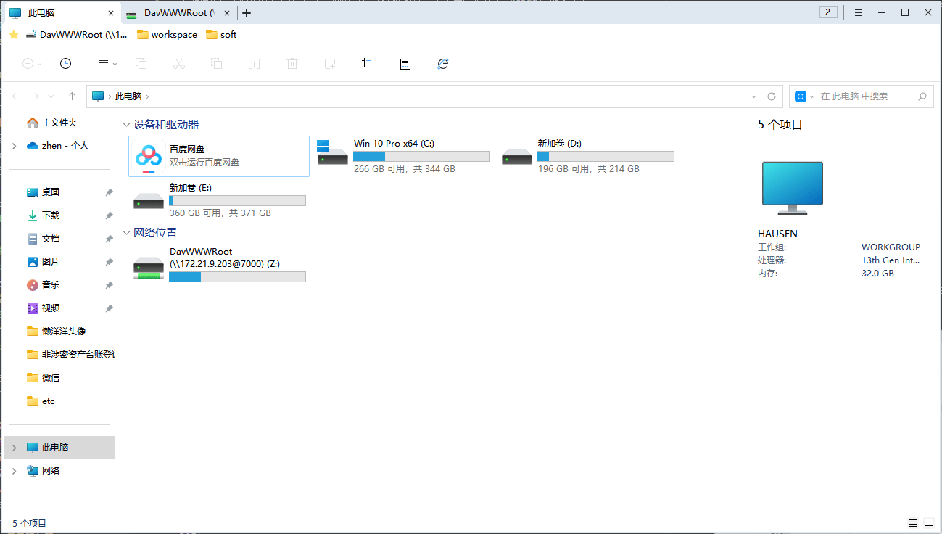The height and width of the screenshot is (534, 942).
Task: Open the history clock icon in toolbar
Action: tap(65, 64)
